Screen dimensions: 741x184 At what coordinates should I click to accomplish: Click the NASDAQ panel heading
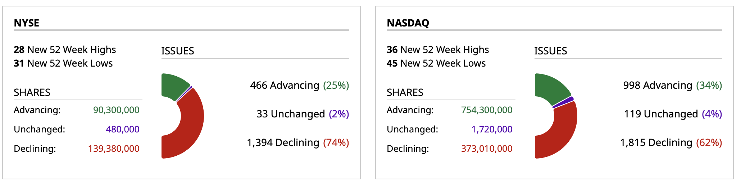pyautogui.click(x=408, y=23)
